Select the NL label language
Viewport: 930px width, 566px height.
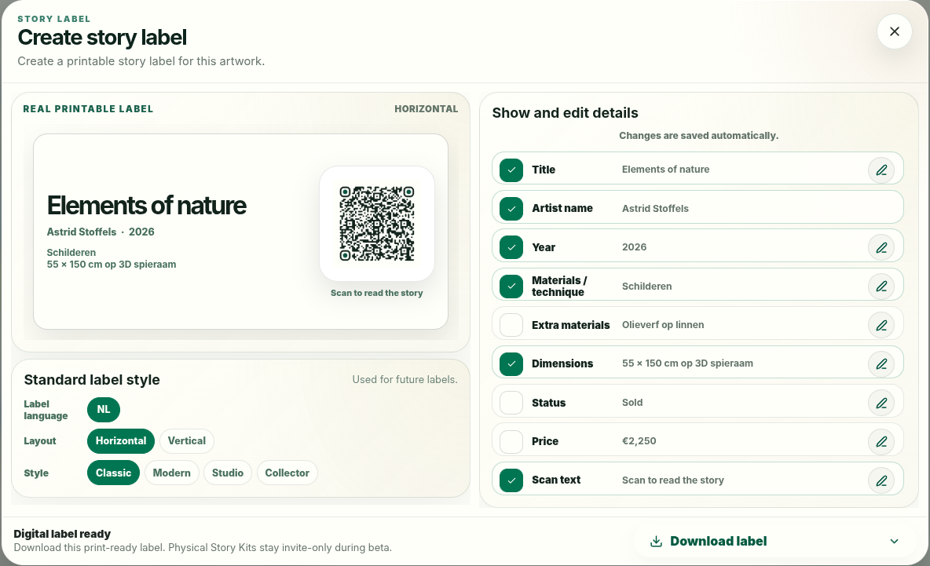(103, 410)
